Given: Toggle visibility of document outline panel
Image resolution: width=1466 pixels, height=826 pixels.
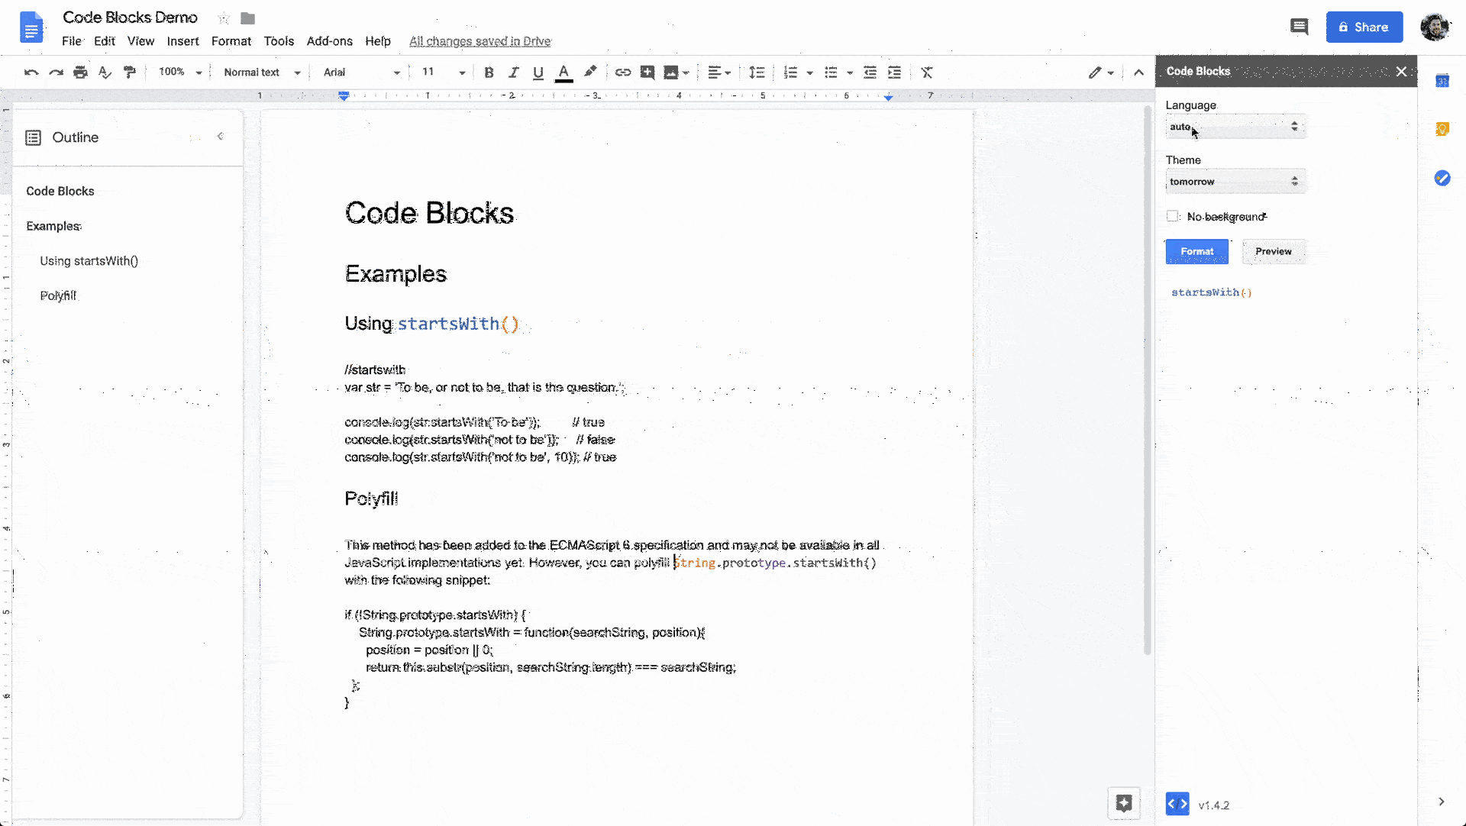Looking at the screenshot, I should click(221, 135).
